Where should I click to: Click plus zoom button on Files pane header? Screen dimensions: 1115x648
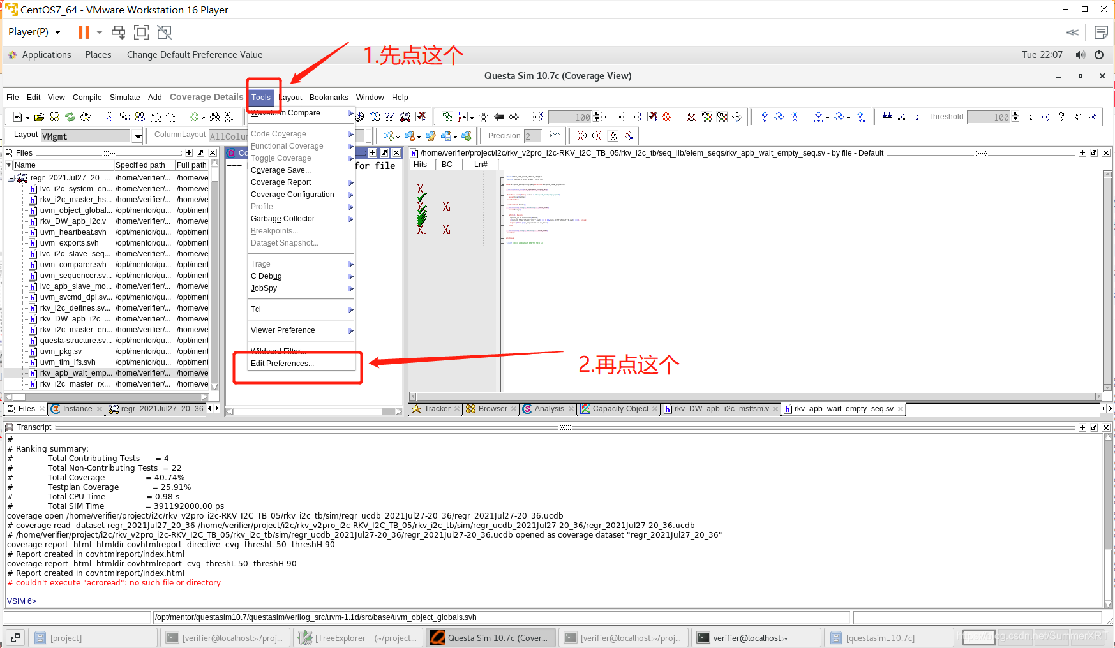(x=189, y=153)
